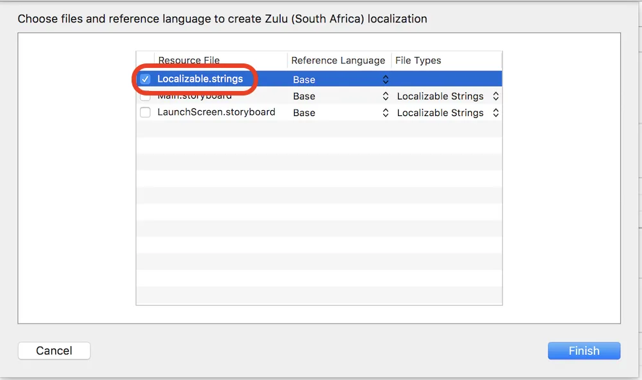Image resolution: width=642 pixels, height=380 pixels.
Task: Click the Resource File column header
Action: (189, 60)
